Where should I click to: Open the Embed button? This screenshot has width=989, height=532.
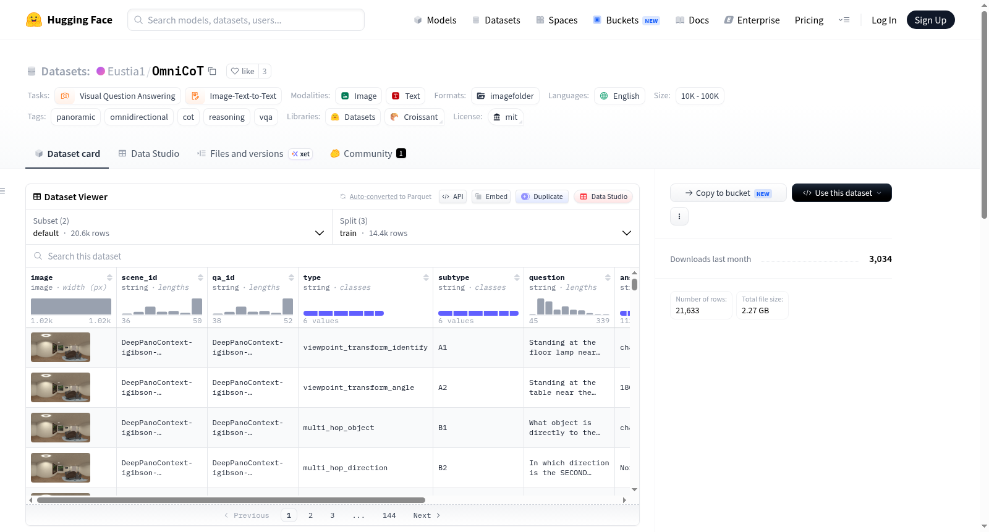tap(491, 196)
